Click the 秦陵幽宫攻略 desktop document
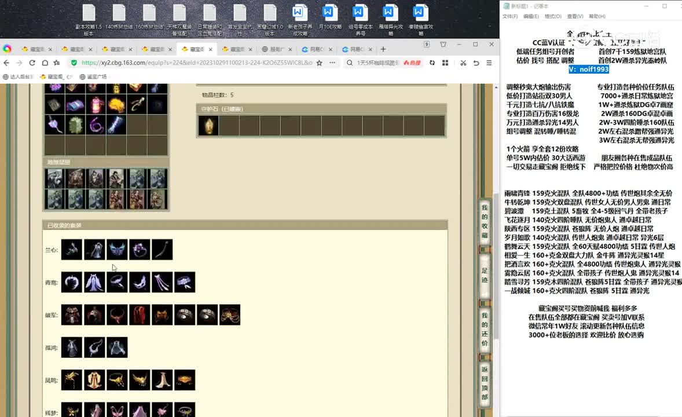 pyautogui.click(x=420, y=20)
